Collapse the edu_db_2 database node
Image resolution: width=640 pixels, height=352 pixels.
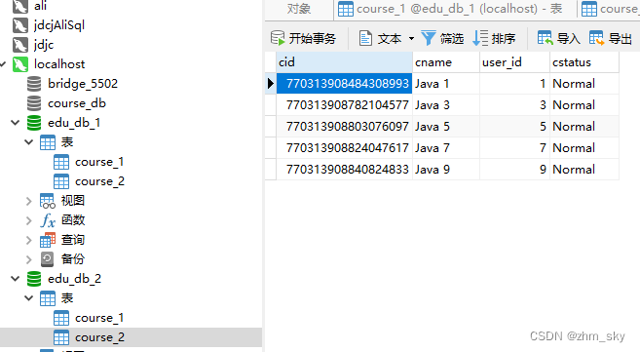coord(16,279)
